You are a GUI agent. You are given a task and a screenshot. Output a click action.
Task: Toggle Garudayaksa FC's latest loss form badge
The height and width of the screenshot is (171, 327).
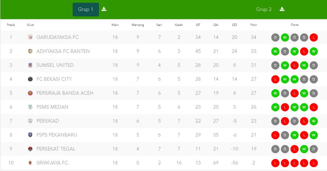314,37
